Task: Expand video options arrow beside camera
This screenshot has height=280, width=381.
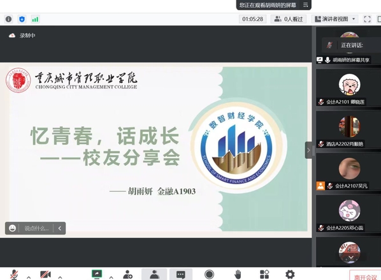Action: coord(60,277)
